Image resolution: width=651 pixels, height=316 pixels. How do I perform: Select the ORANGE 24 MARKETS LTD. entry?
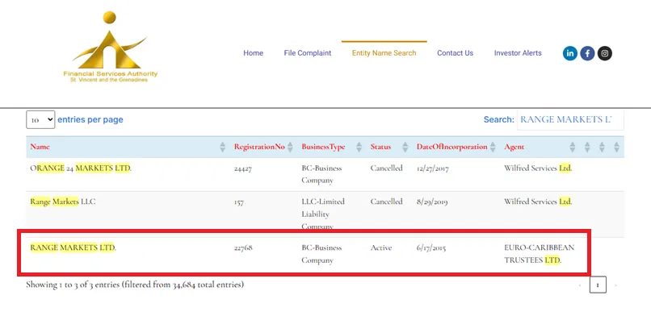tap(81, 168)
